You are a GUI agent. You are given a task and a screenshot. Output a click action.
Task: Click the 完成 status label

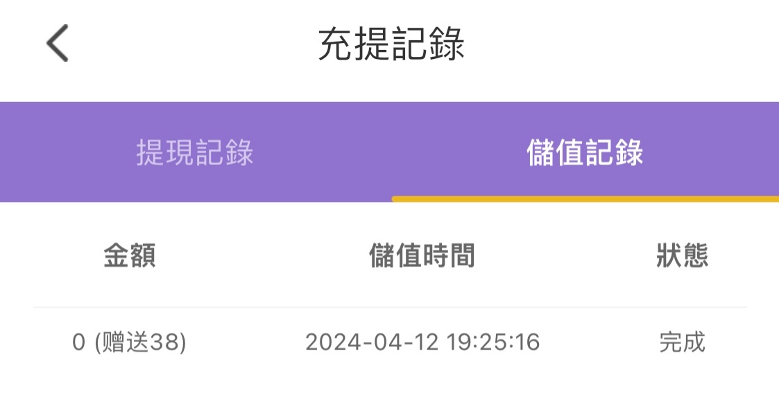point(682,342)
